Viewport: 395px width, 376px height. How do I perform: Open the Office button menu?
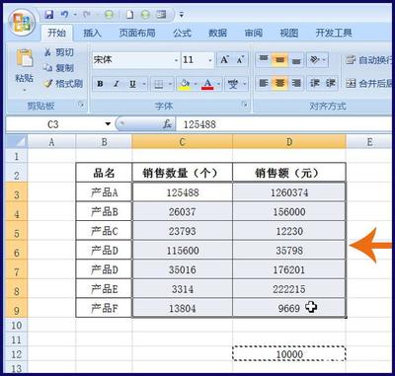click(22, 23)
